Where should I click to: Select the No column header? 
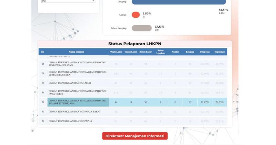[43, 52]
